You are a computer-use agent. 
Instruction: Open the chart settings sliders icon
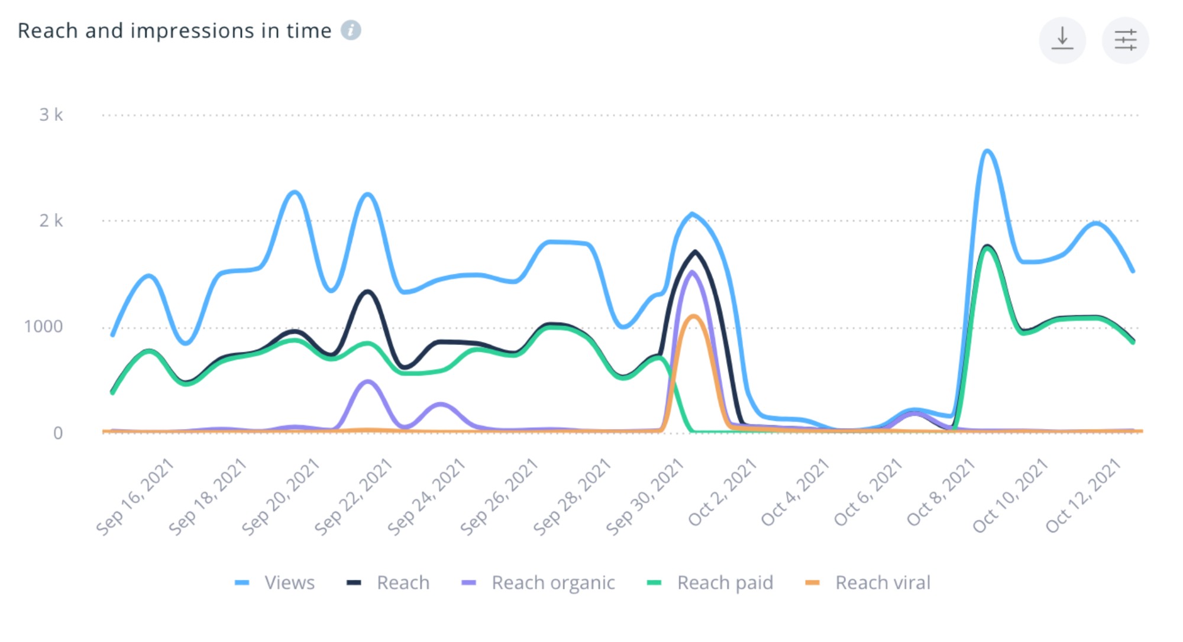click(x=1125, y=40)
